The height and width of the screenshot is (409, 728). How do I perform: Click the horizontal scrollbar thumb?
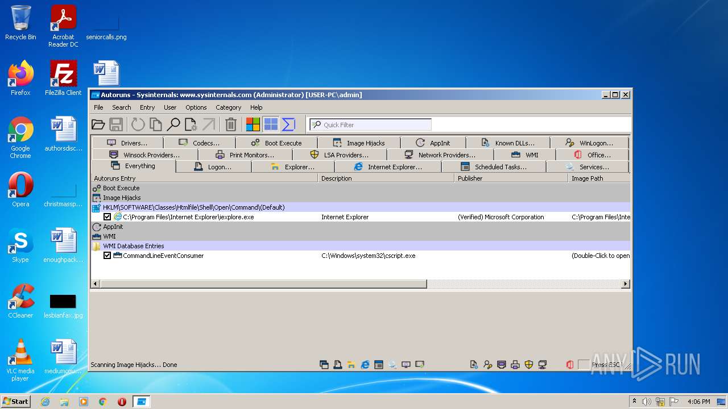click(x=263, y=283)
